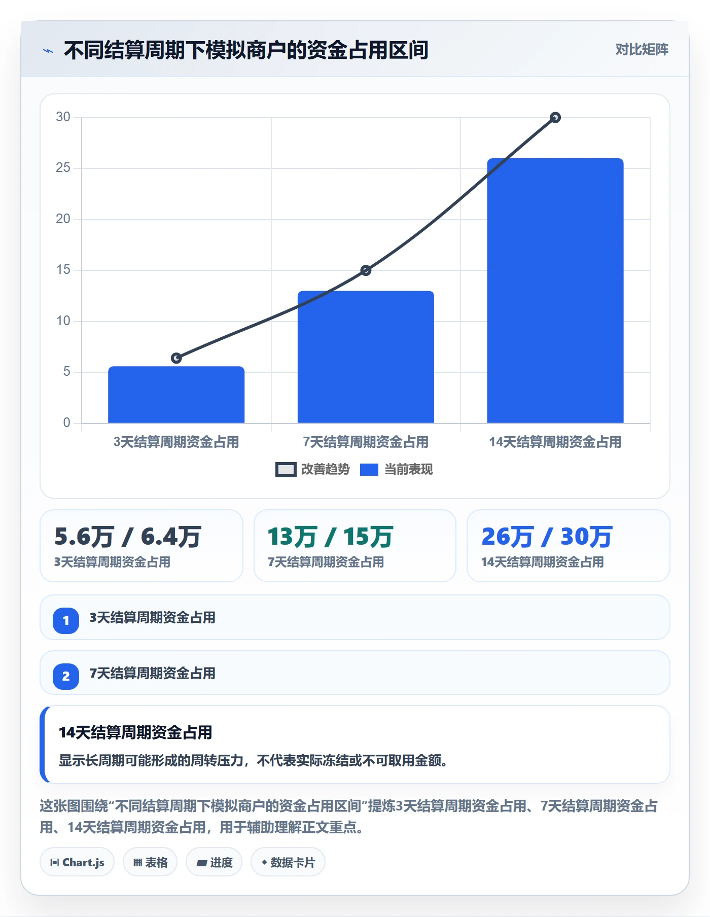Expand the list row 7天结算周期资金占用

355,673
